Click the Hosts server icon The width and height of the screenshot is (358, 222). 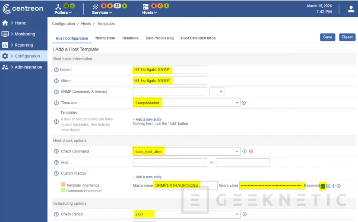pos(146,7)
